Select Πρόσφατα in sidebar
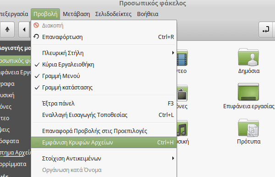This screenshot has height=177, width=275. (16, 141)
